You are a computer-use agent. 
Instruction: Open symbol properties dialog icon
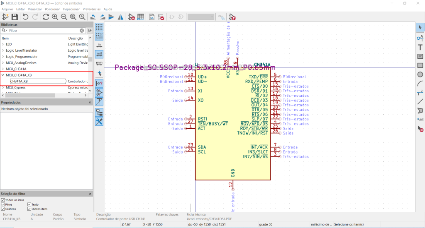tap(132, 17)
